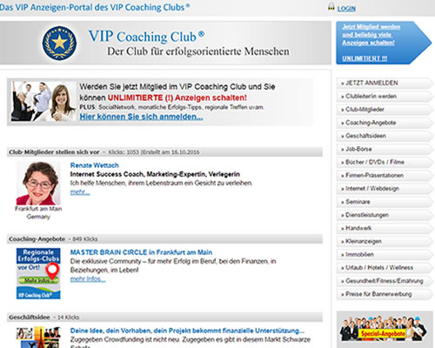Image resolution: width=435 pixels, height=348 pixels.
Task: Select Internet / Webdesign category
Action: pyautogui.click(x=384, y=189)
